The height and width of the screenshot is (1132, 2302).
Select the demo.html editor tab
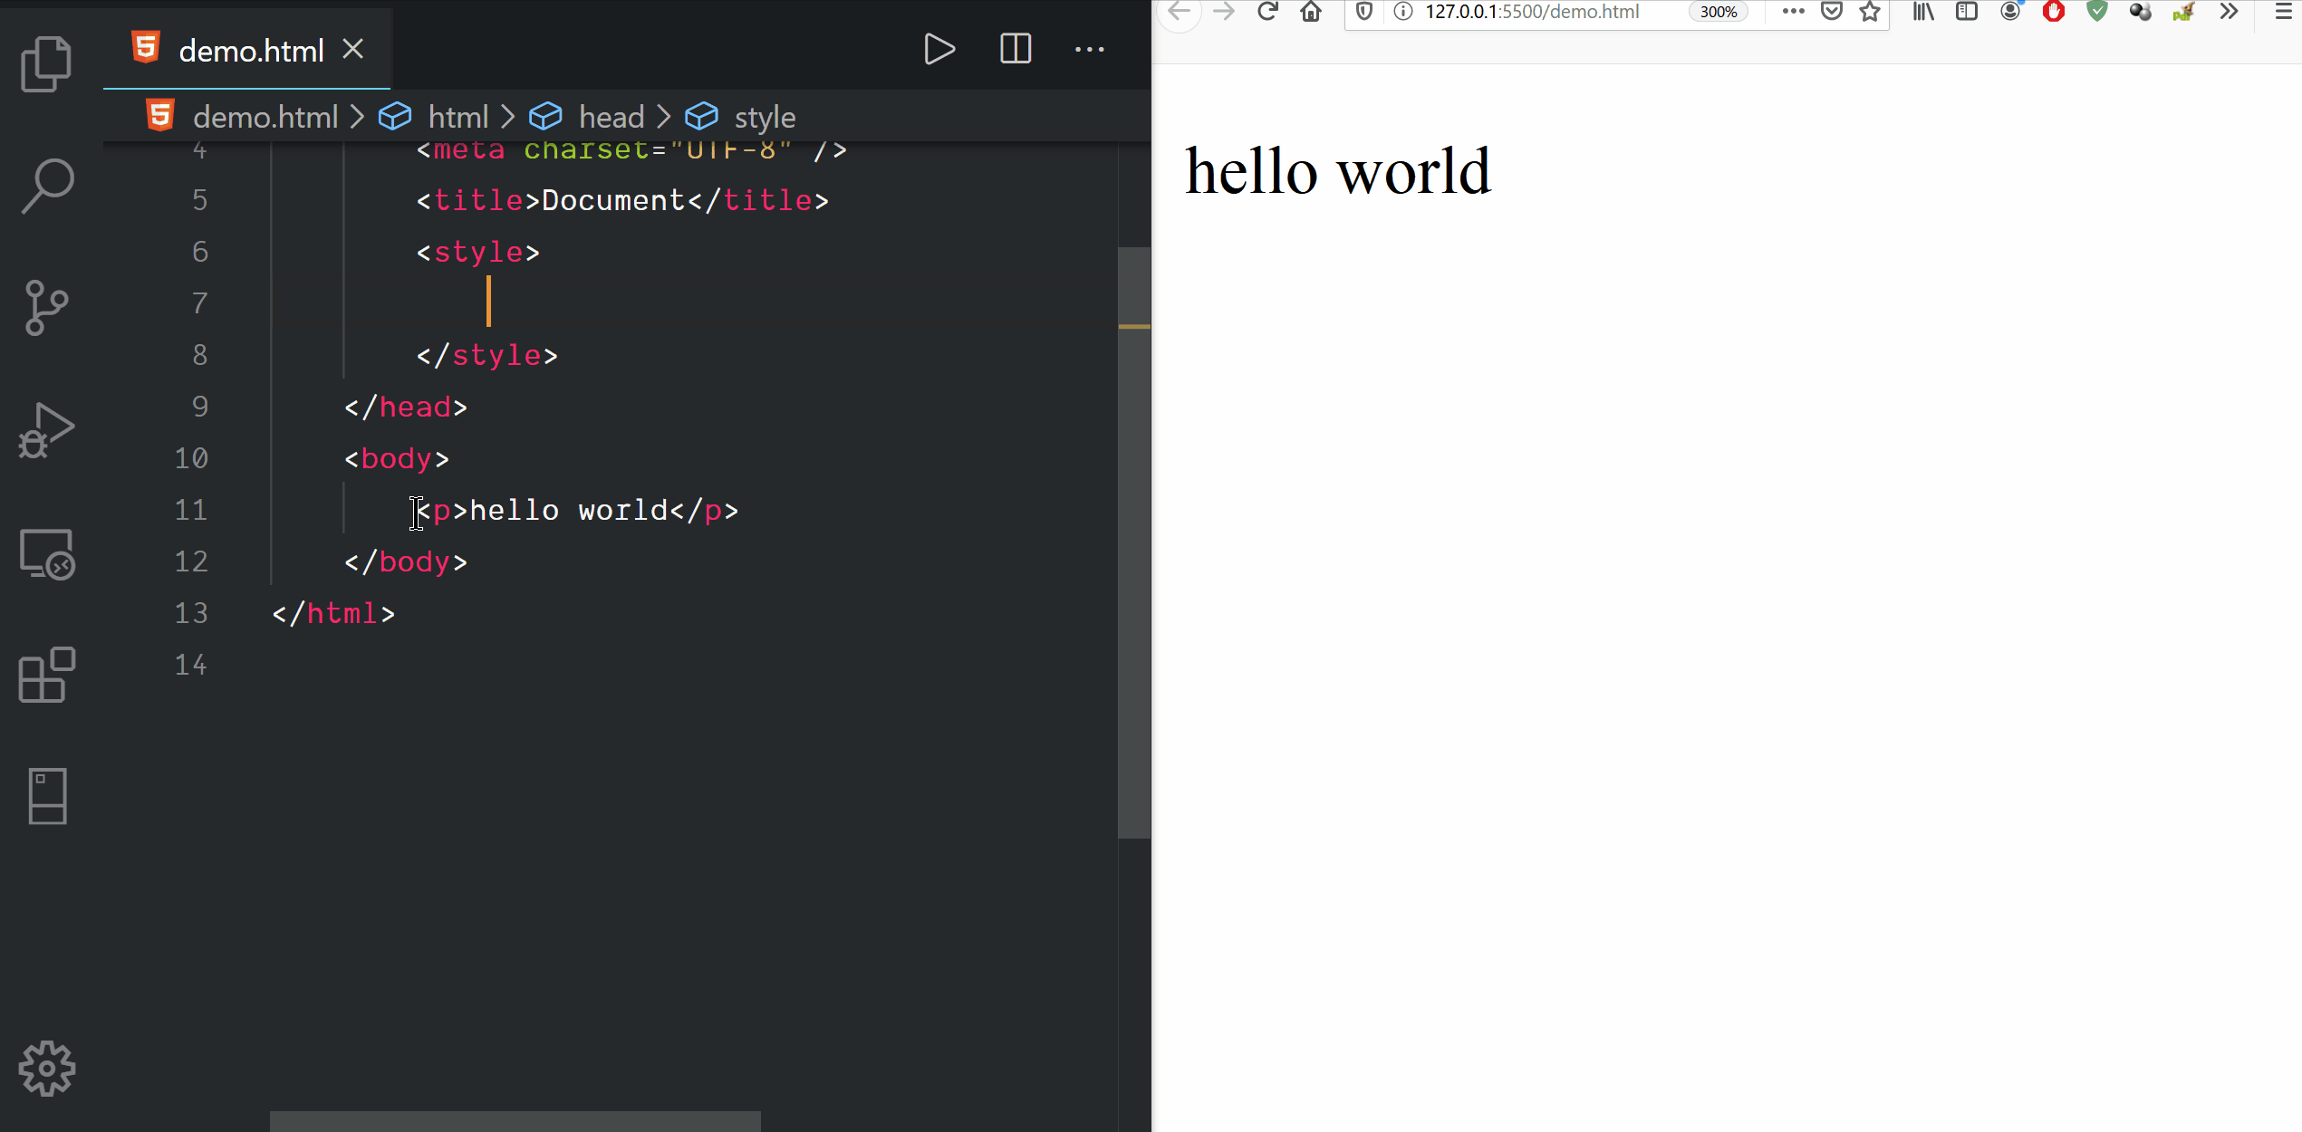[250, 51]
